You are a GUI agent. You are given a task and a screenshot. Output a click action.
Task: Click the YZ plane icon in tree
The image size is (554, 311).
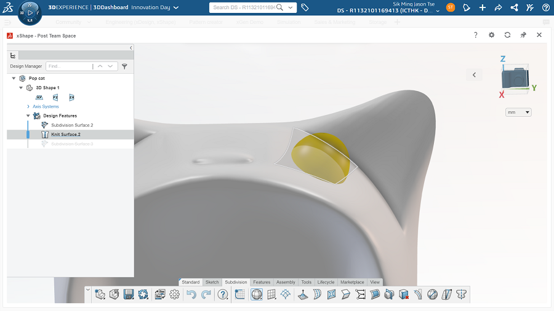(x=55, y=97)
